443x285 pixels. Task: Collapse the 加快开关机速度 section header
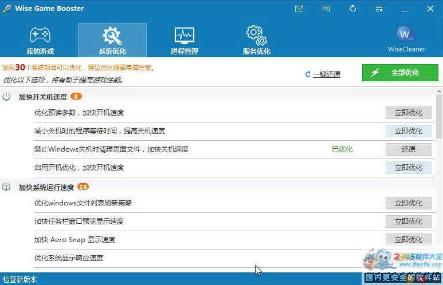click(218, 97)
